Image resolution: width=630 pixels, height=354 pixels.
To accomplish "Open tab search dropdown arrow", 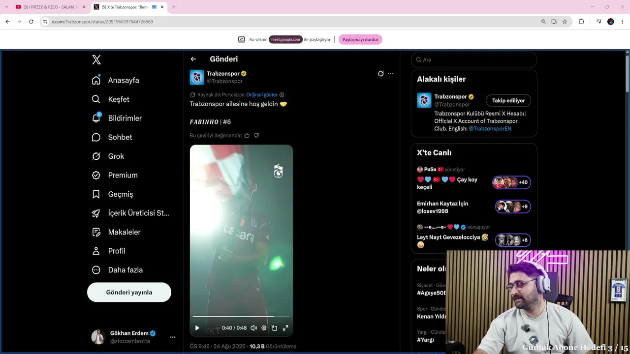I will pyautogui.click(x=6, y=7).
